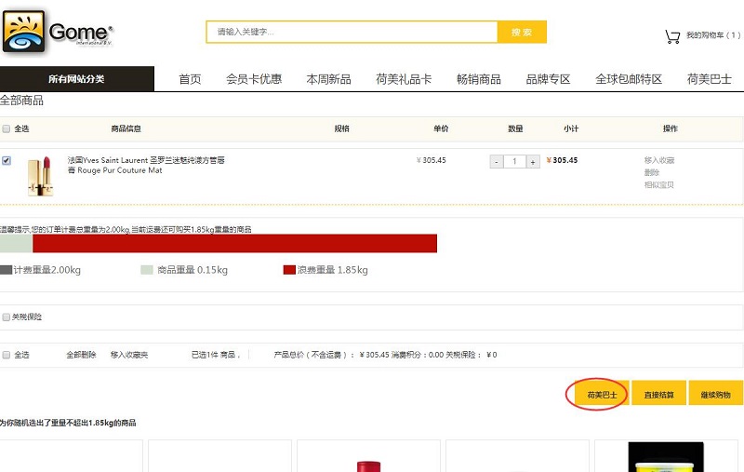Click the gray 计费重量 legend swatch

click(7, 270)
